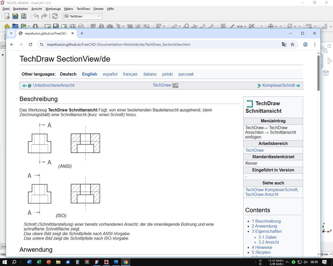Open the Hilfe menu
Viewport: 333px width, 266px height.
click(x=110, y=9)
